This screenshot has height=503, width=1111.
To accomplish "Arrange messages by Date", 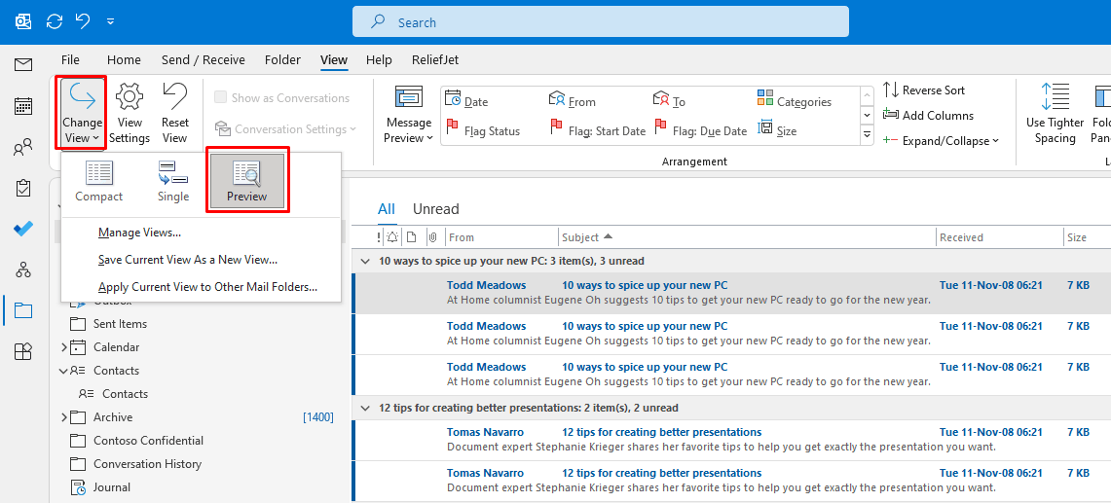I will tap(466, 102).
